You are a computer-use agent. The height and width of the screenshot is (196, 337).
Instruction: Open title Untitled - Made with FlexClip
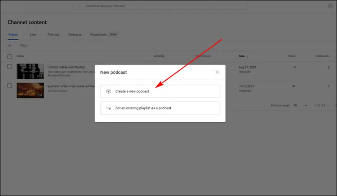66,67
